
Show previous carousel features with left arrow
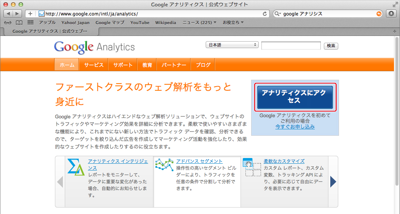coord(60,181)
